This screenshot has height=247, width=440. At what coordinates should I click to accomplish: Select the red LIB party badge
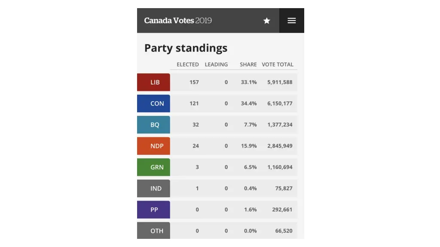pyautogui.click(x=154, y=82)
